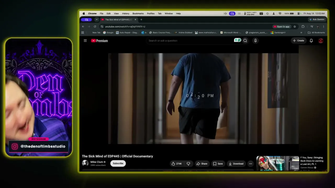The width and height of the screenshot is (335, 188).
Task: Close The Sick Mind of EDP445 tab
Action: (135, 20)
